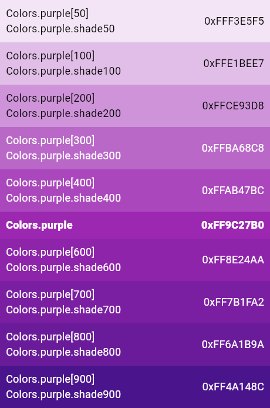Choose the Colors.purple.shade400 label

click(x=63, y=198)
